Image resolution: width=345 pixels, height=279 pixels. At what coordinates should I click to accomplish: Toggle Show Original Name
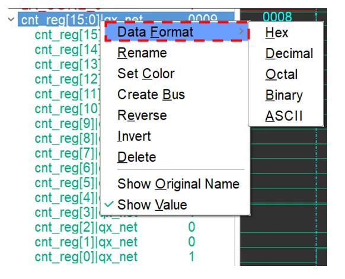[178, 184]
